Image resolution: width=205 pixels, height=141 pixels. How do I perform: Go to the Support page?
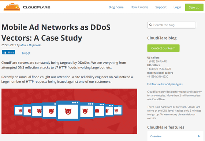(x=161, y=7)
